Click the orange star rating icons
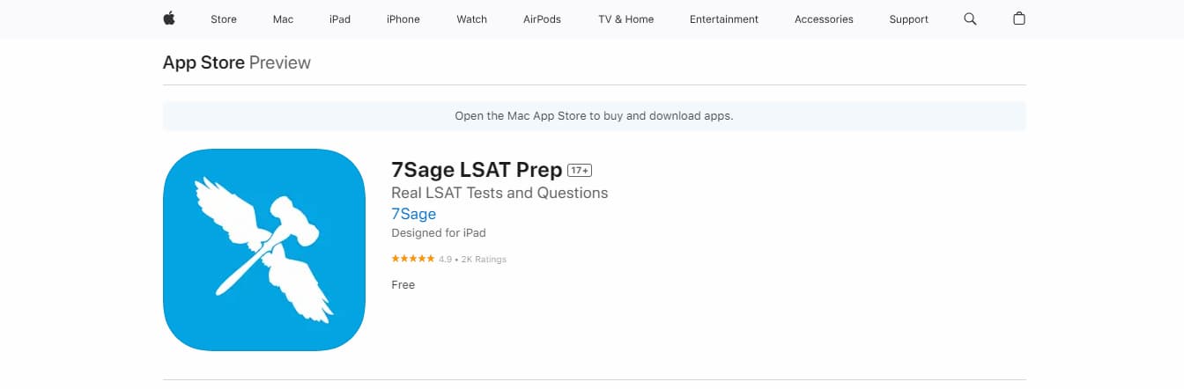 tap(413, 259)
